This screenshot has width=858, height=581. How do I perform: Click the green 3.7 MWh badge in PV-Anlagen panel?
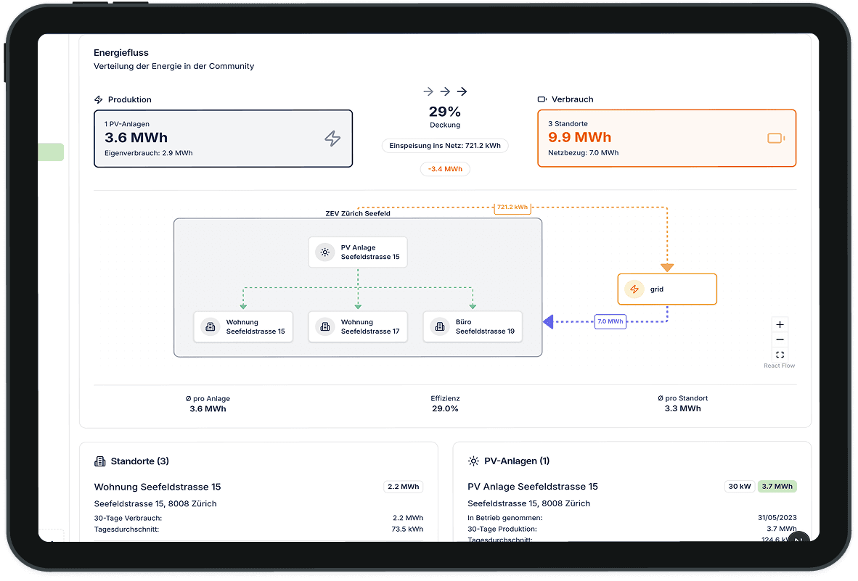click(777, 486)
